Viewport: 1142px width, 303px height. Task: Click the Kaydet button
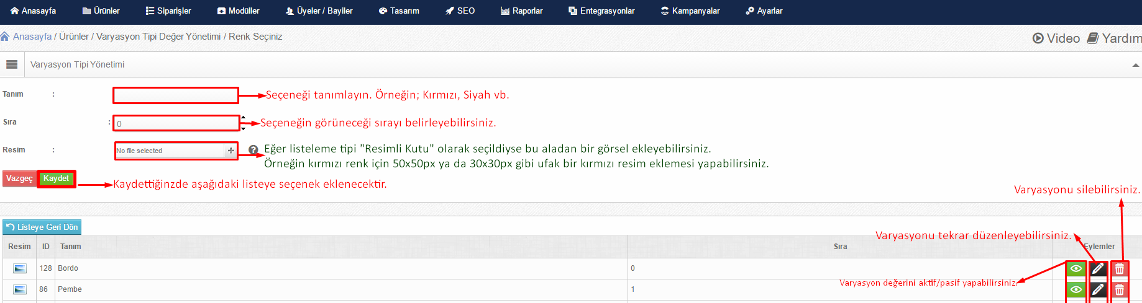pyautogui.click(x=56, y=178)
